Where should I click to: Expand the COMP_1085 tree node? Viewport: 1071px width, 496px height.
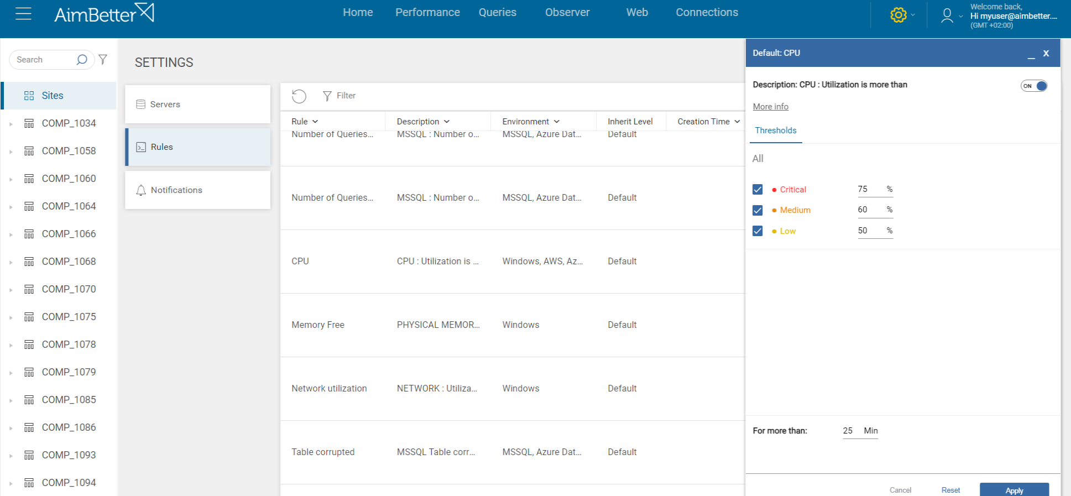point(11,401)
